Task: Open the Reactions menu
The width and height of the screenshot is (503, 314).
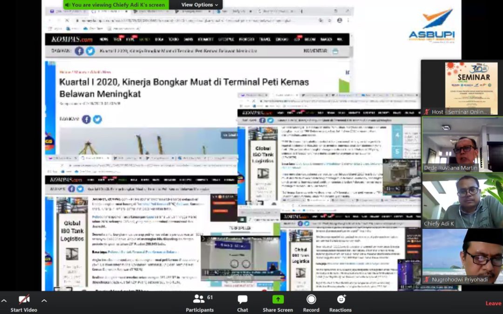Action: pos(340,303)
